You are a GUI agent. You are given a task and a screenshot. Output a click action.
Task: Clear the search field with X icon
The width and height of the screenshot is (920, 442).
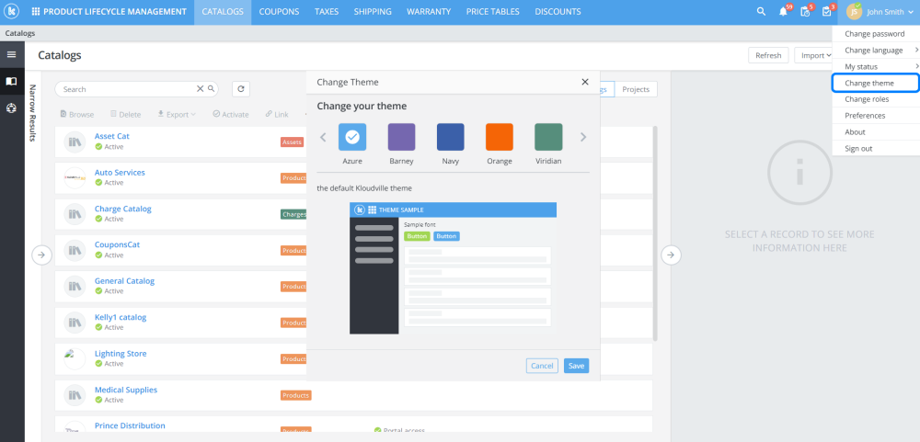200,89
